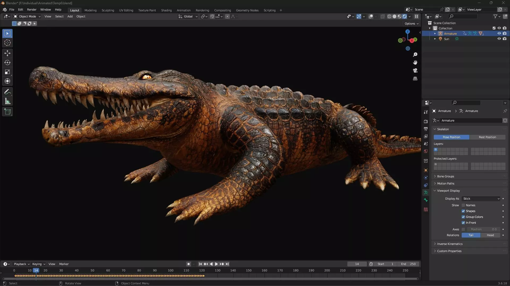The width and height of the screenshot is (510, 286).
Task: Switch to rendered viewport shading
Action: pos(405,16)
